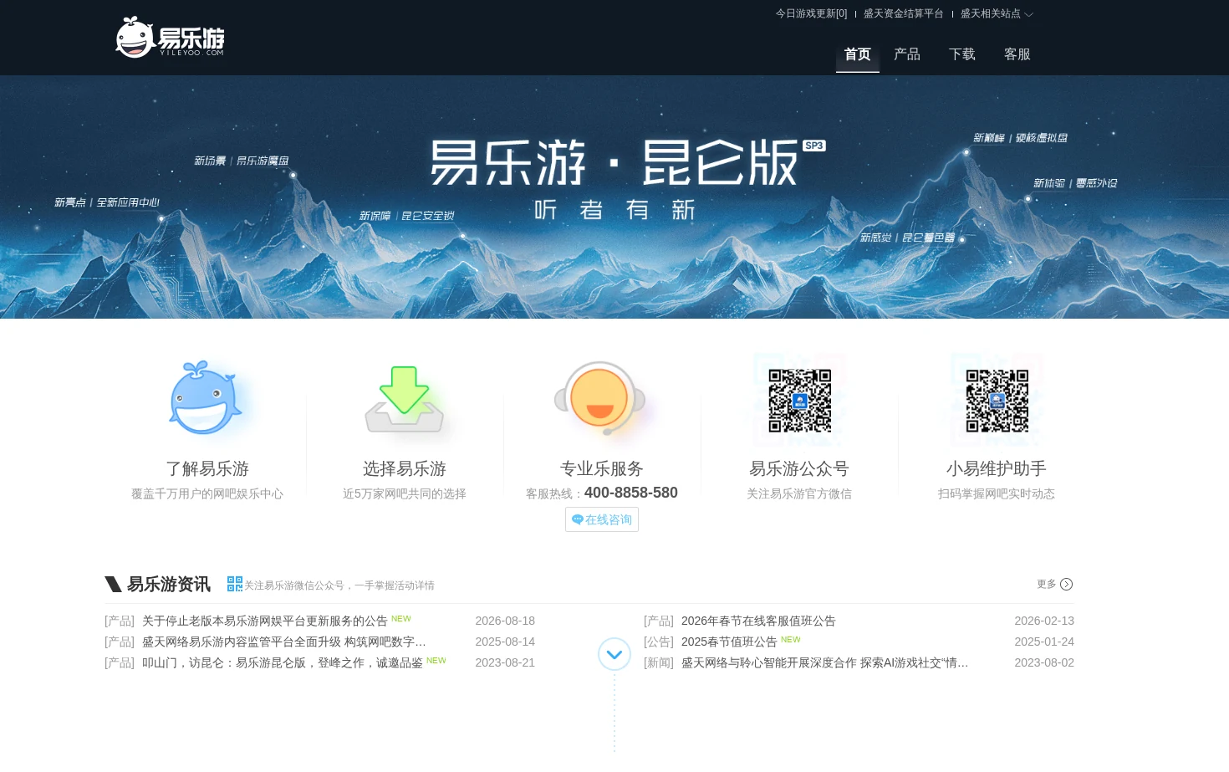This screenshot has width=1229, height=772.
Task: Click the 新巅峰 硬核虚拟盘 banner label
Action: 1020,138
